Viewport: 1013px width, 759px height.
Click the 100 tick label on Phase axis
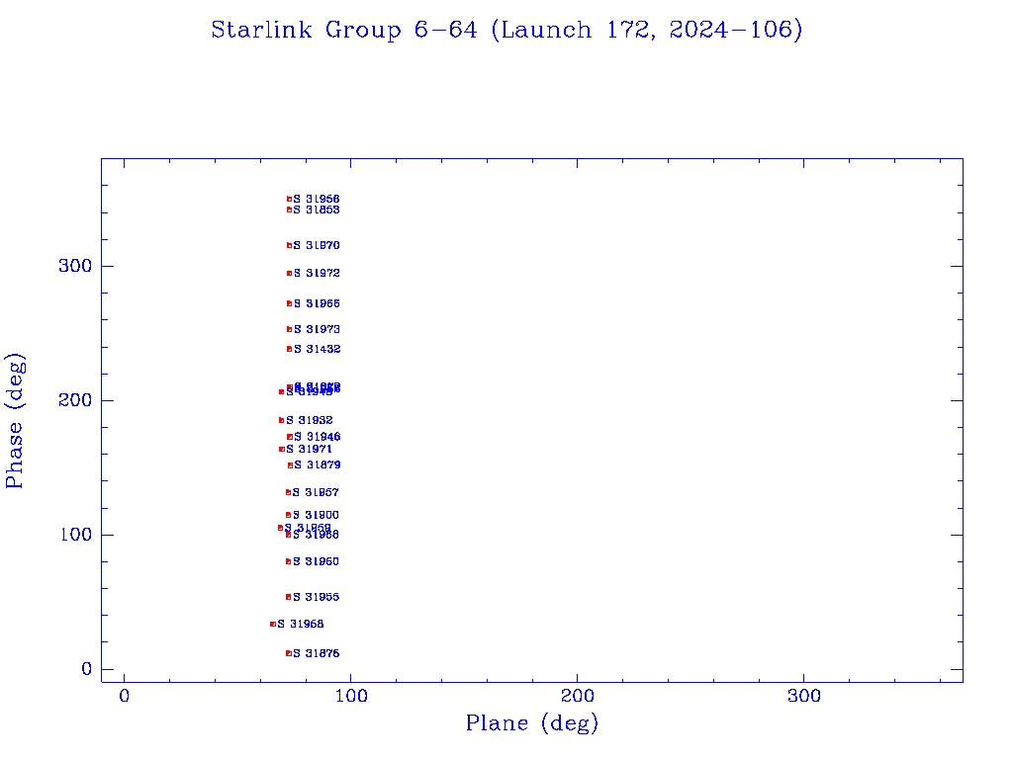coord(76,535)
